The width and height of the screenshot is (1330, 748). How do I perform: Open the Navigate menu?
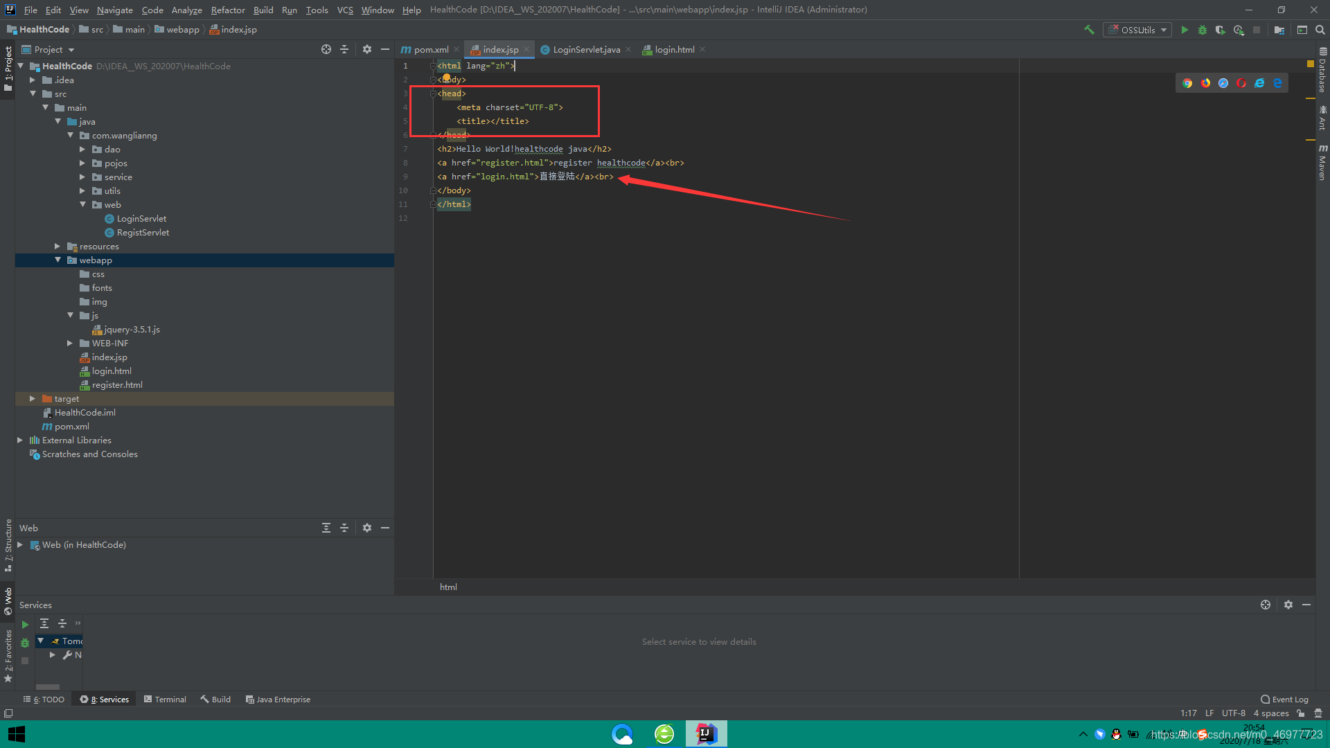[114, 10]
